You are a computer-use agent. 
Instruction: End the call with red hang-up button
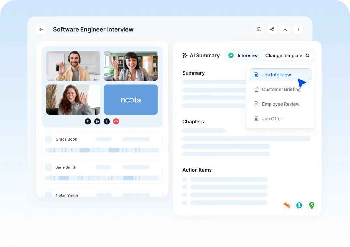(x=116, y=122)
